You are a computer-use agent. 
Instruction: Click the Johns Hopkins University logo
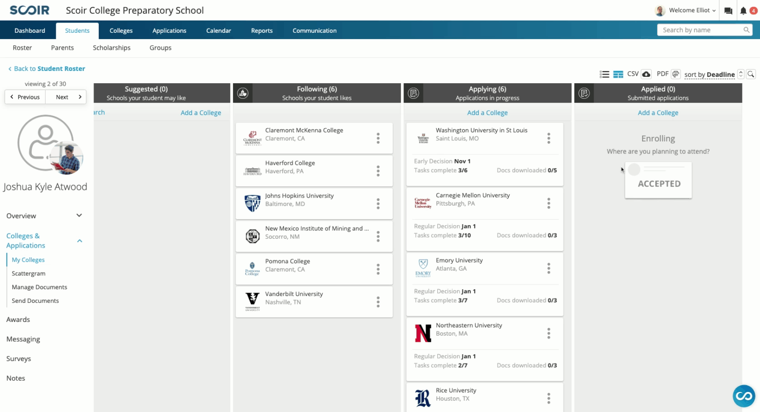pyautogui.click(x=253, y=203)
